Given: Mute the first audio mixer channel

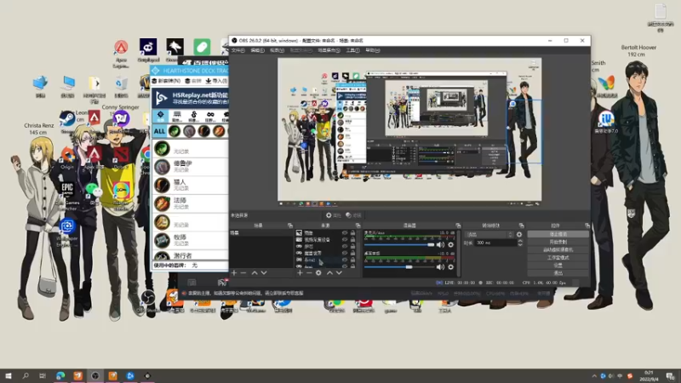Looking at the screenshot, I should coord(440,245).
